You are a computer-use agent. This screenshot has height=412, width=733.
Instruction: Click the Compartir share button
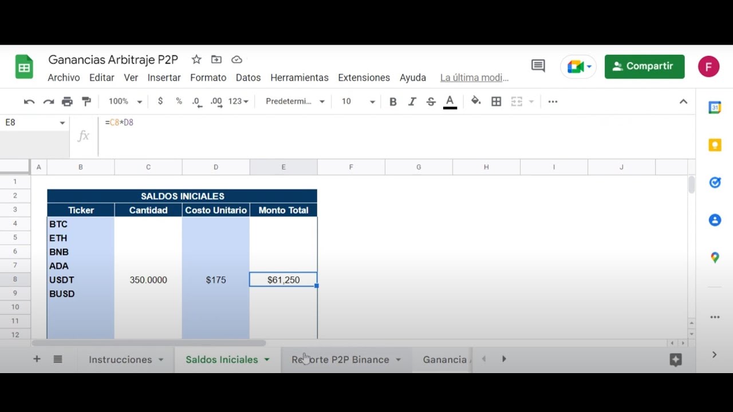coord(644,66)
